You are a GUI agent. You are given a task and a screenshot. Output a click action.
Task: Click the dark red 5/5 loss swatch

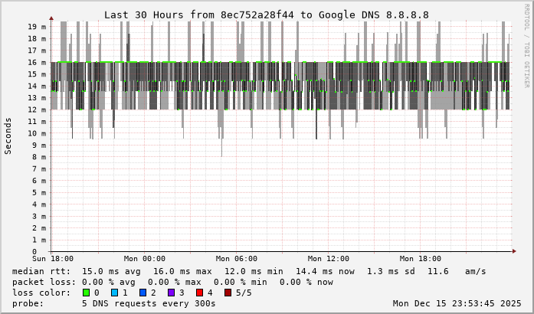(x=228, y=293)
